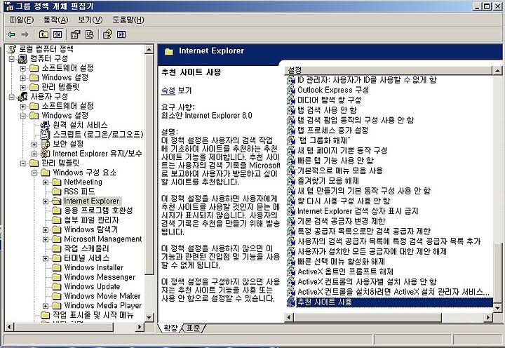
Task: Click the policy icon beside '기본 검색 공급자 변경 제한'
Action: pyautogui.click(x=291, y=221)
